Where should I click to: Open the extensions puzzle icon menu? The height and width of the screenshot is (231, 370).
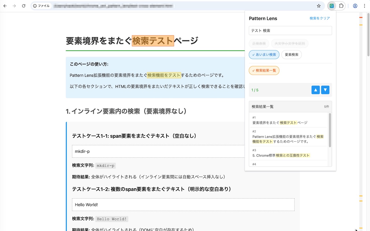point(341,6)
